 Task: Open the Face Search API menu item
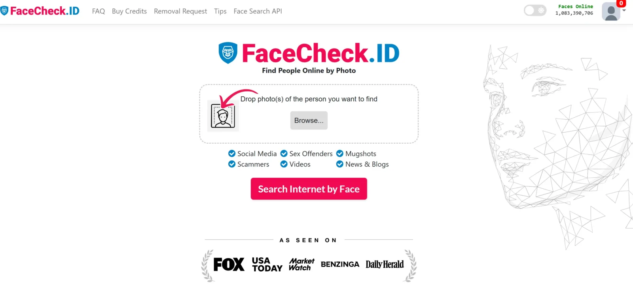(x=258, y=11)
